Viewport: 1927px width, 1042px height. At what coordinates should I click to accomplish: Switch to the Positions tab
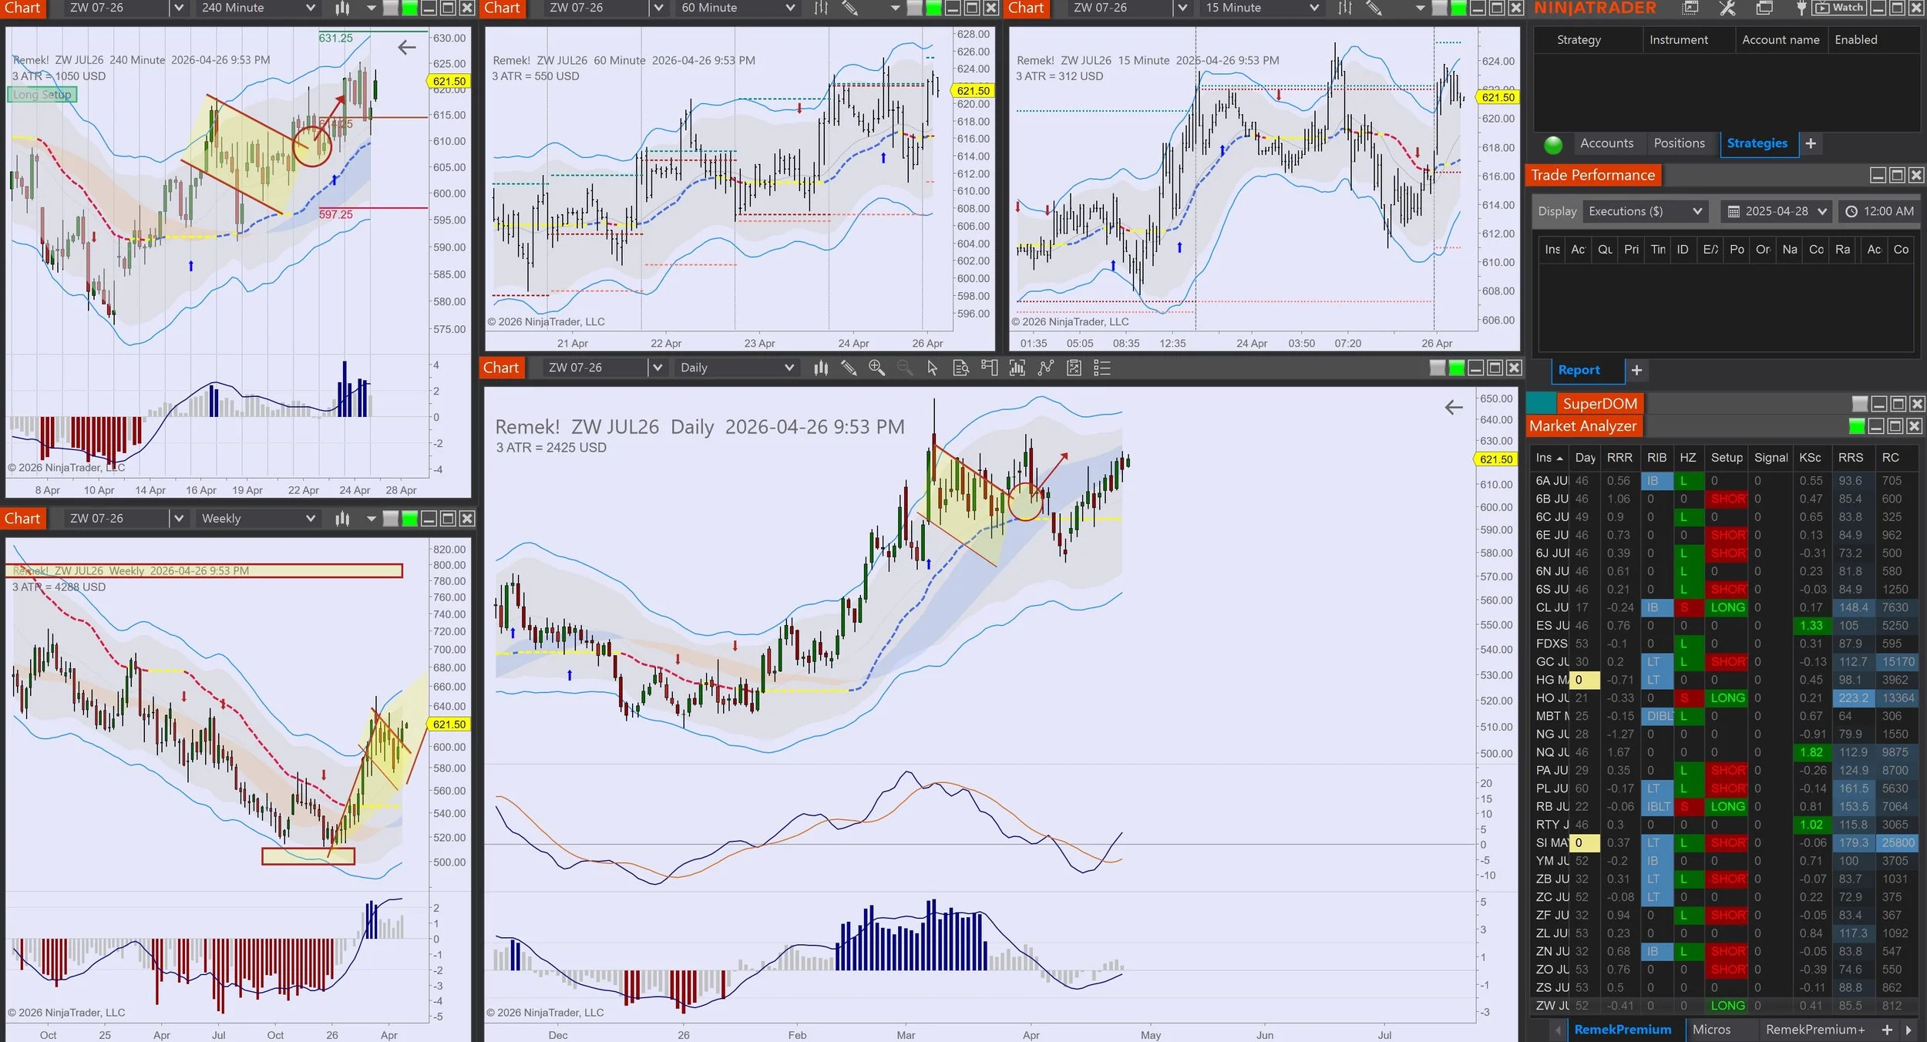1679,143
